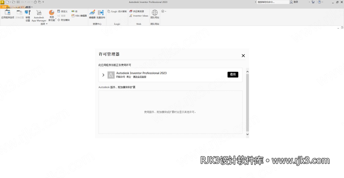Image resolution: width=344 pixels, height=178 pixels.
Task: Click the Undo arrow icon
Action: (22, 2)
